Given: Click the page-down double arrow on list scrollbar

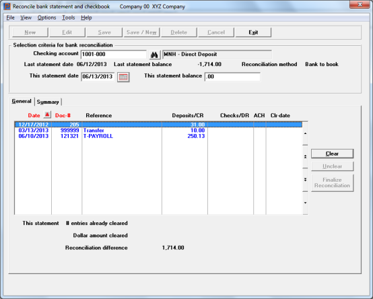Looking at the screenshot, I should point(305,180).
